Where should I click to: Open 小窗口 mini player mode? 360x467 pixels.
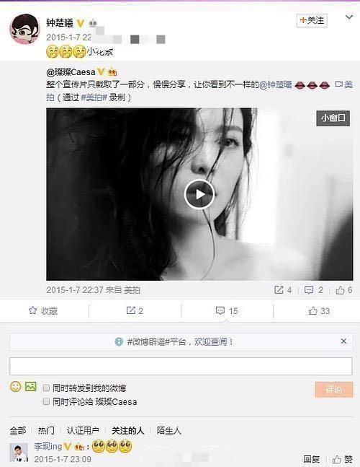[x=333, y=118]
